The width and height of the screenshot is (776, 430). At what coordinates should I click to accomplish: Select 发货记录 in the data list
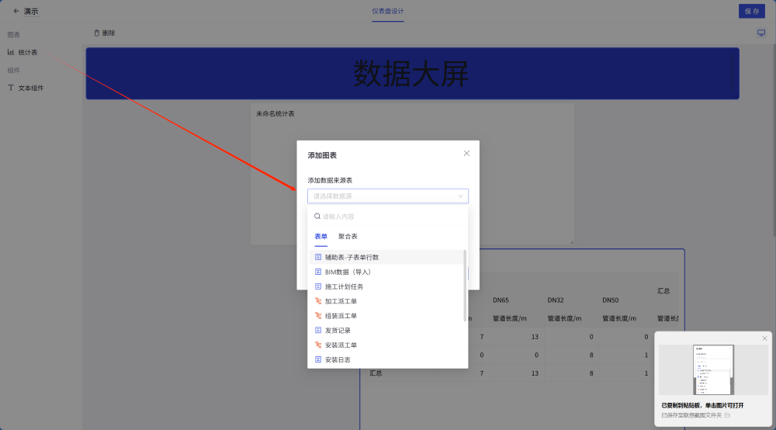pos(338,331)
